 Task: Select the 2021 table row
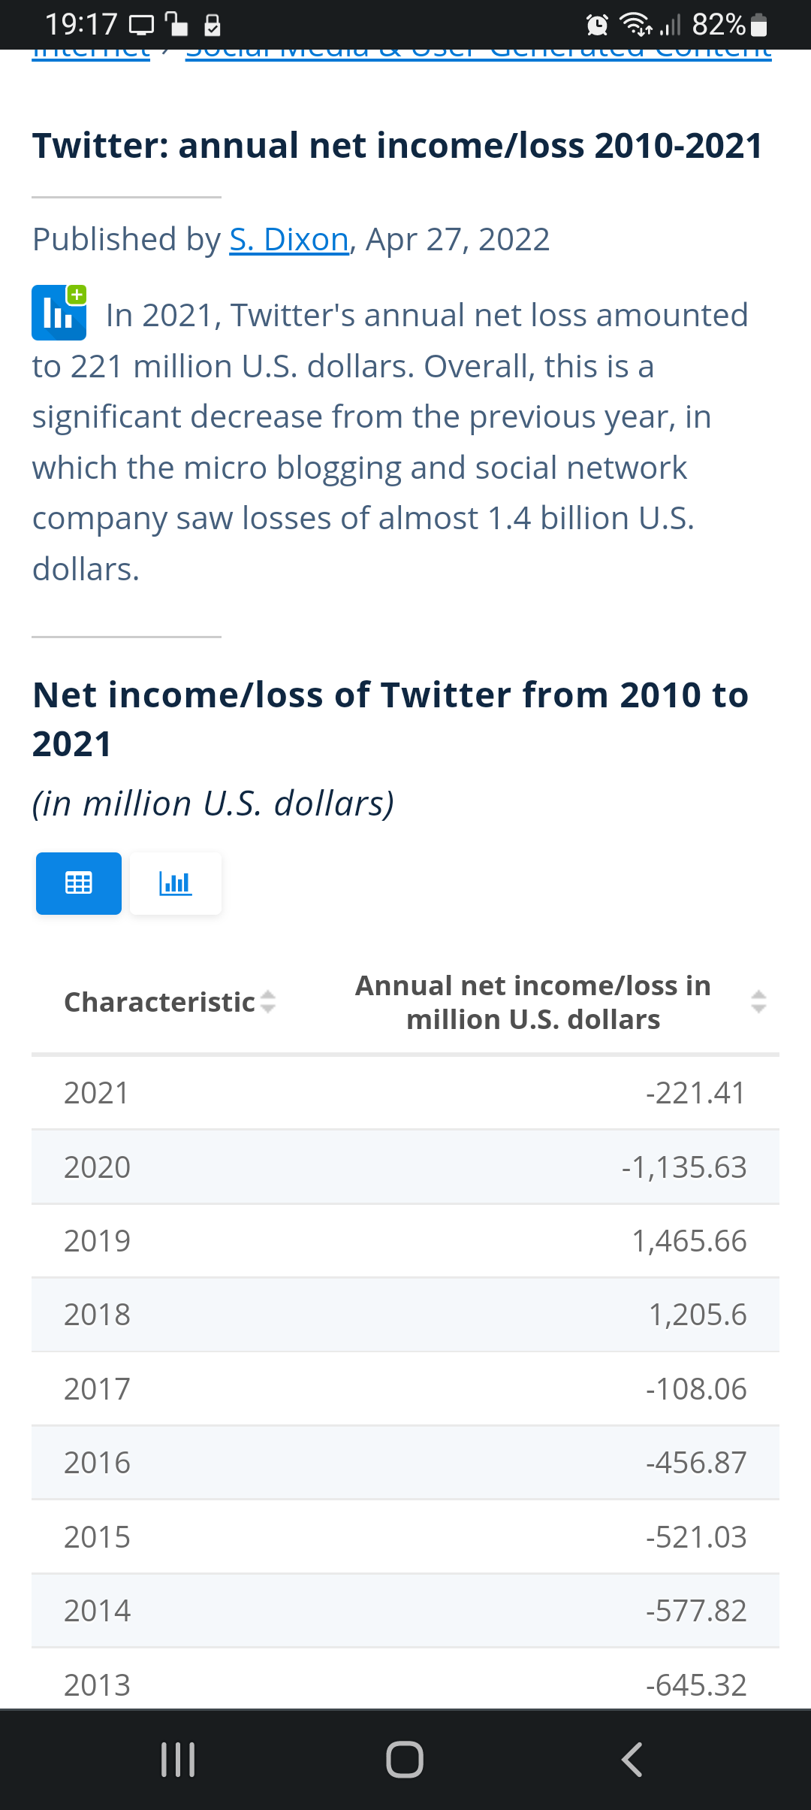(x=405, y=1093)
